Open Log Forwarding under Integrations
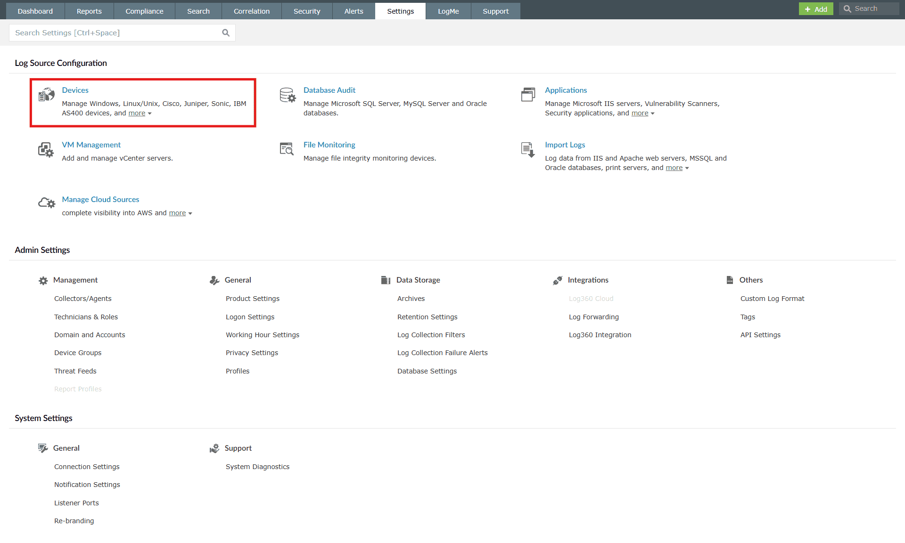 593,317
